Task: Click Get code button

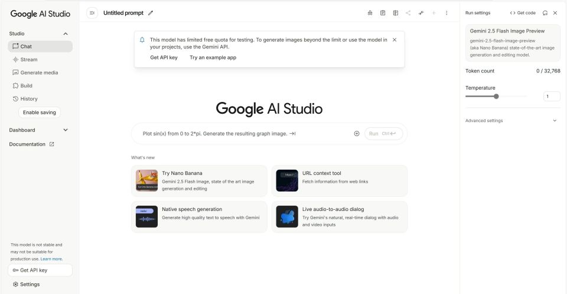Action: [x=523, y=13]
